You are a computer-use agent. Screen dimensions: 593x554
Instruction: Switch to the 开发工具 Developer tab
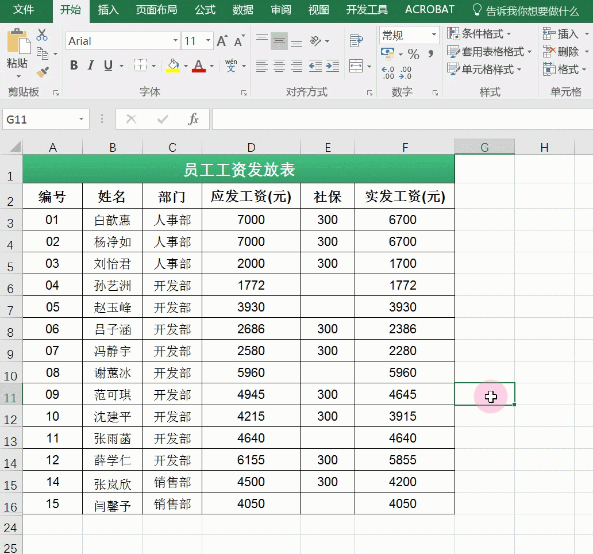pyautogui.click(x=367, y=9)
